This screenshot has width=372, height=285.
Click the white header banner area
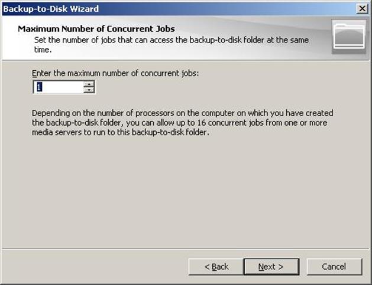coord(166,38)
